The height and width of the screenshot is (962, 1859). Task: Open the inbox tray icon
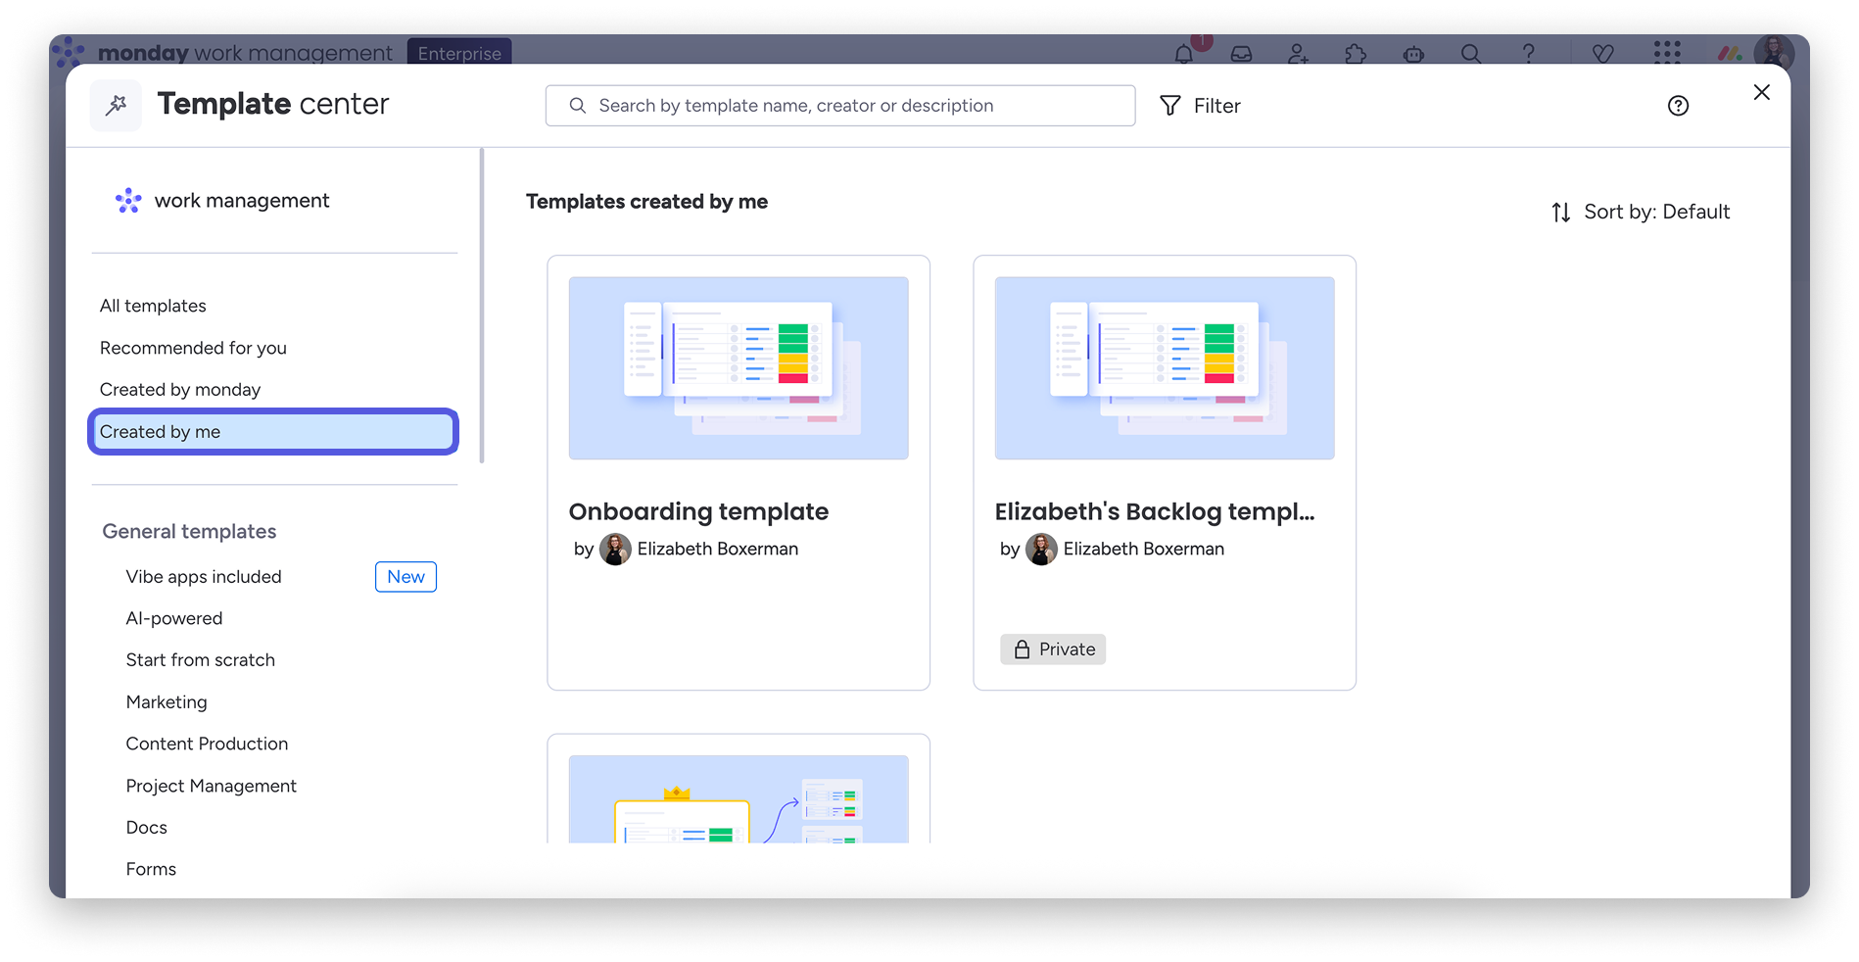[1241, 54]
